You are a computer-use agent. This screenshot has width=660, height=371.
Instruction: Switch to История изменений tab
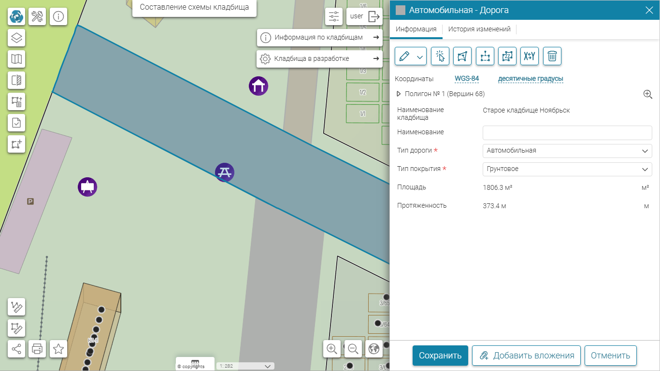pos(479,29)
